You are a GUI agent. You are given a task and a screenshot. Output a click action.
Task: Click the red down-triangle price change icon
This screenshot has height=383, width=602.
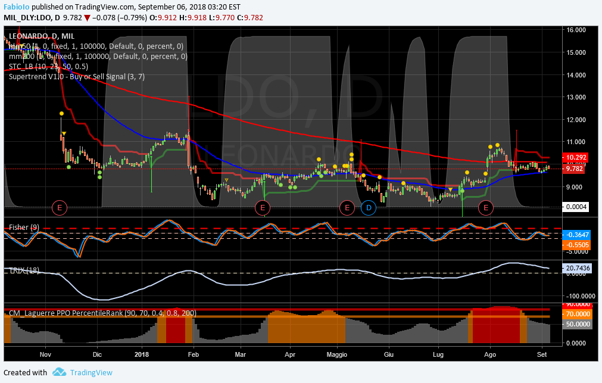[87, 18]
